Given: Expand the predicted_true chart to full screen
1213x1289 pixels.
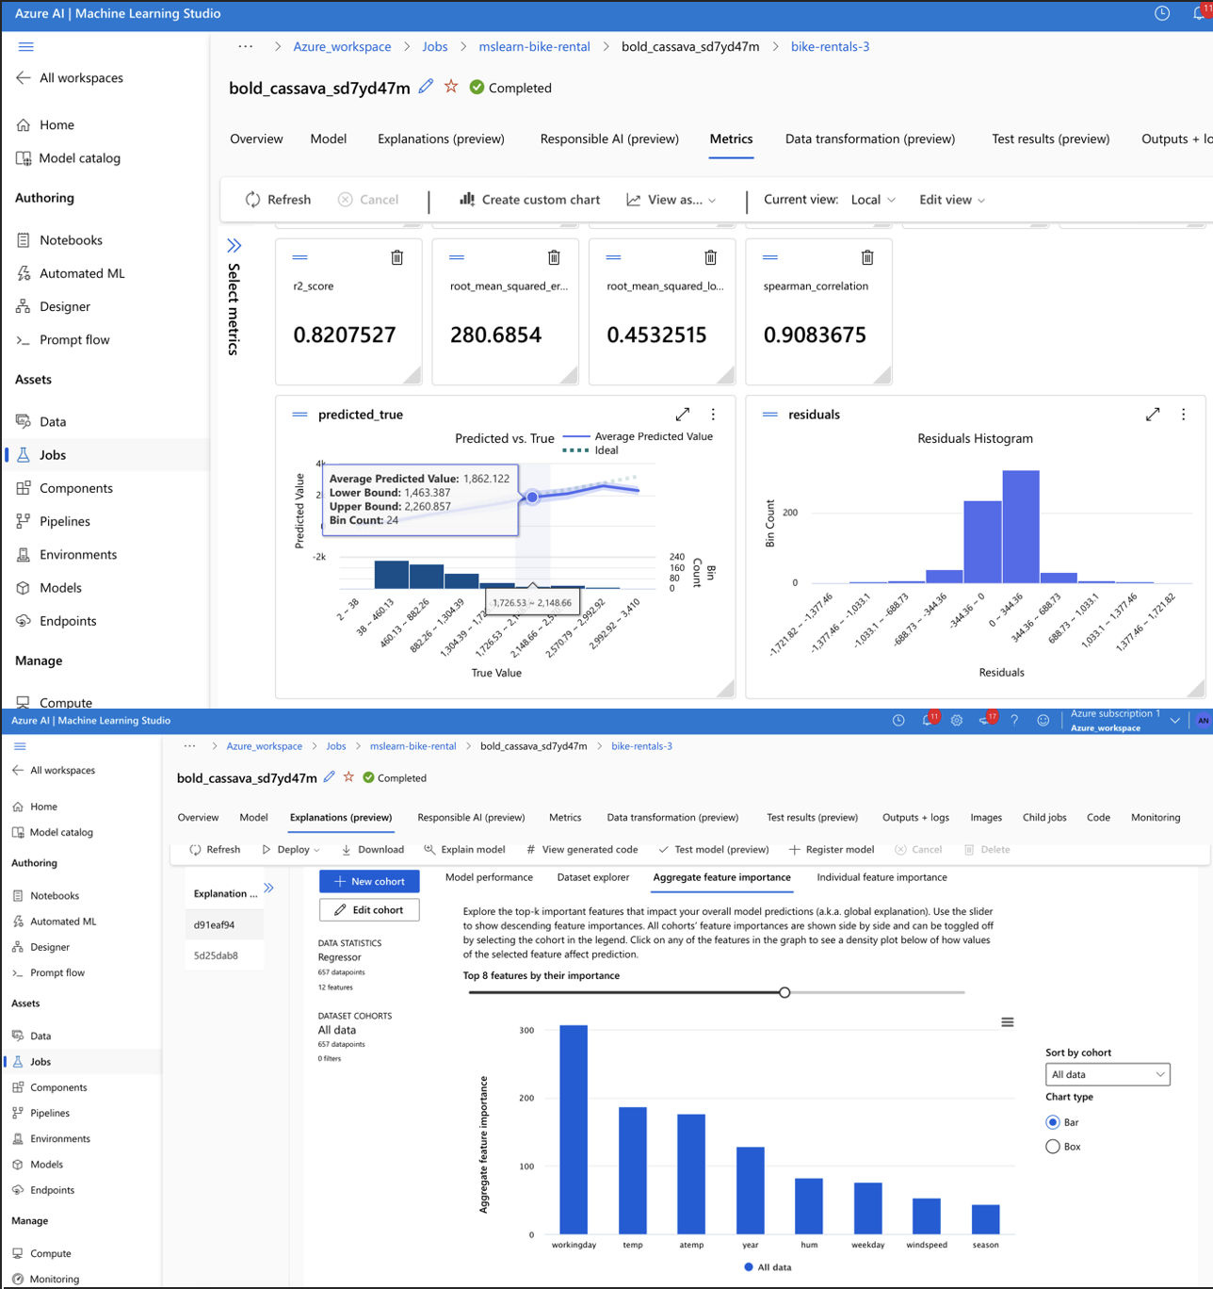Looking at the screenshot, I should pos(683,415).
